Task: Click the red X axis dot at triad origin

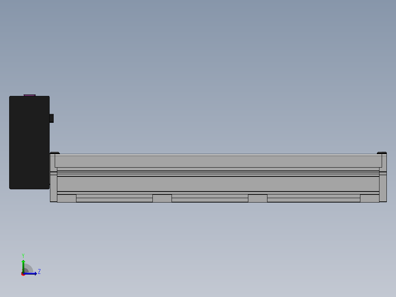Action: click(23, 274)
